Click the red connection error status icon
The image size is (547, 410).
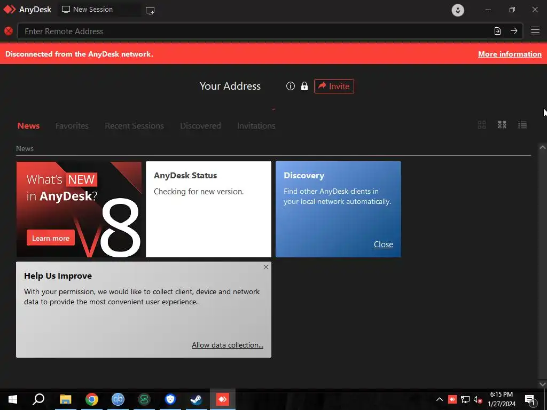point(9,31)
